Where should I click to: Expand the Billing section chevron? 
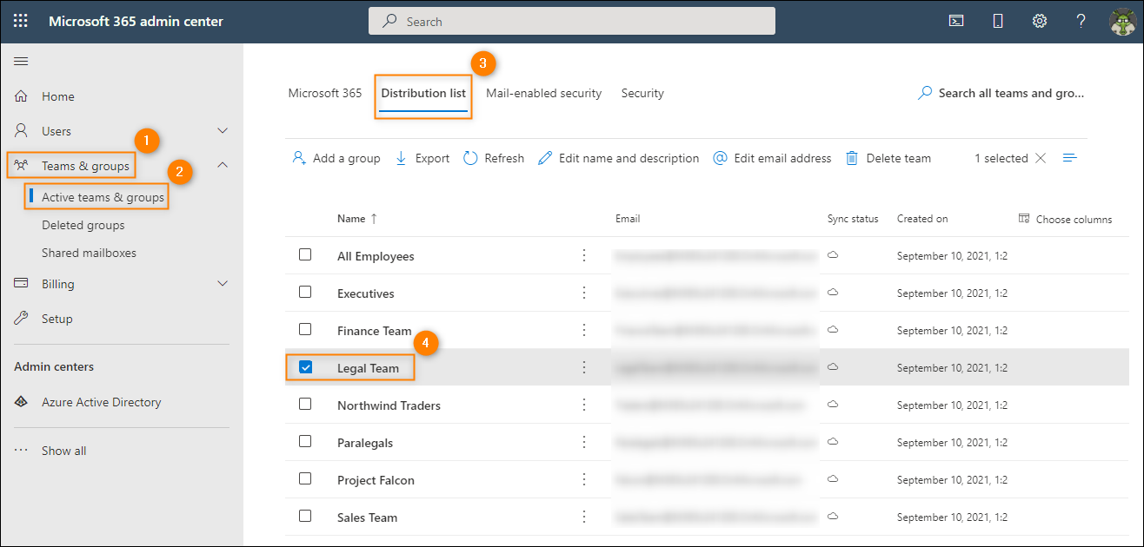click(223, 284)
